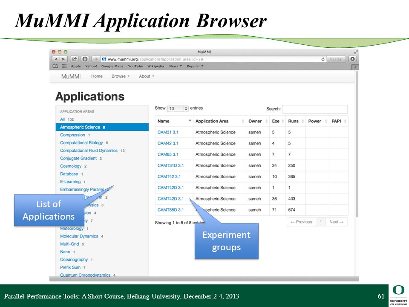409x307 pixels.
Task: Click page 1 in pagination
Action: click(320, 222)
